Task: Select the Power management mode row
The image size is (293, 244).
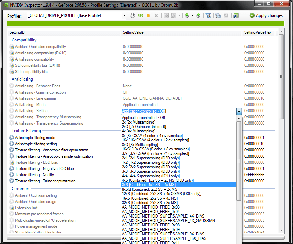Action: coord(65,226)
